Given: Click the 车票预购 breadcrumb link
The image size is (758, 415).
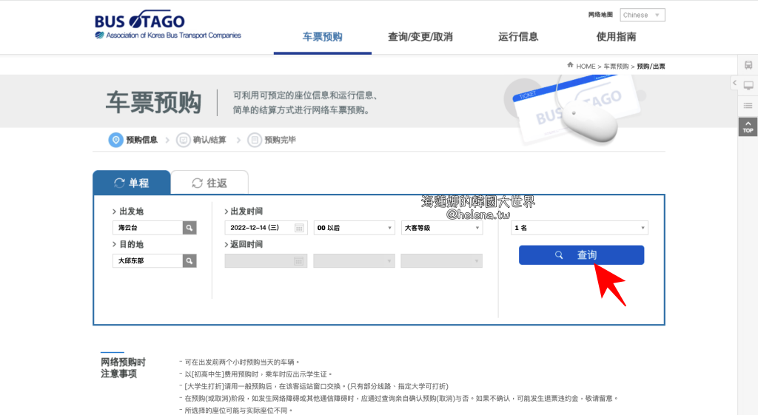Looking at the screenshot, I should [x=615, y=66].
